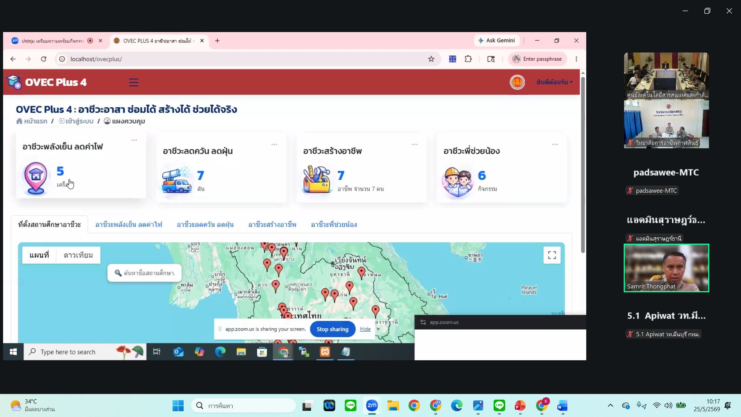This screenshot has width=741, height=417.
Task: Open a new Chrome tab
Action: click(x=217, y=41)
